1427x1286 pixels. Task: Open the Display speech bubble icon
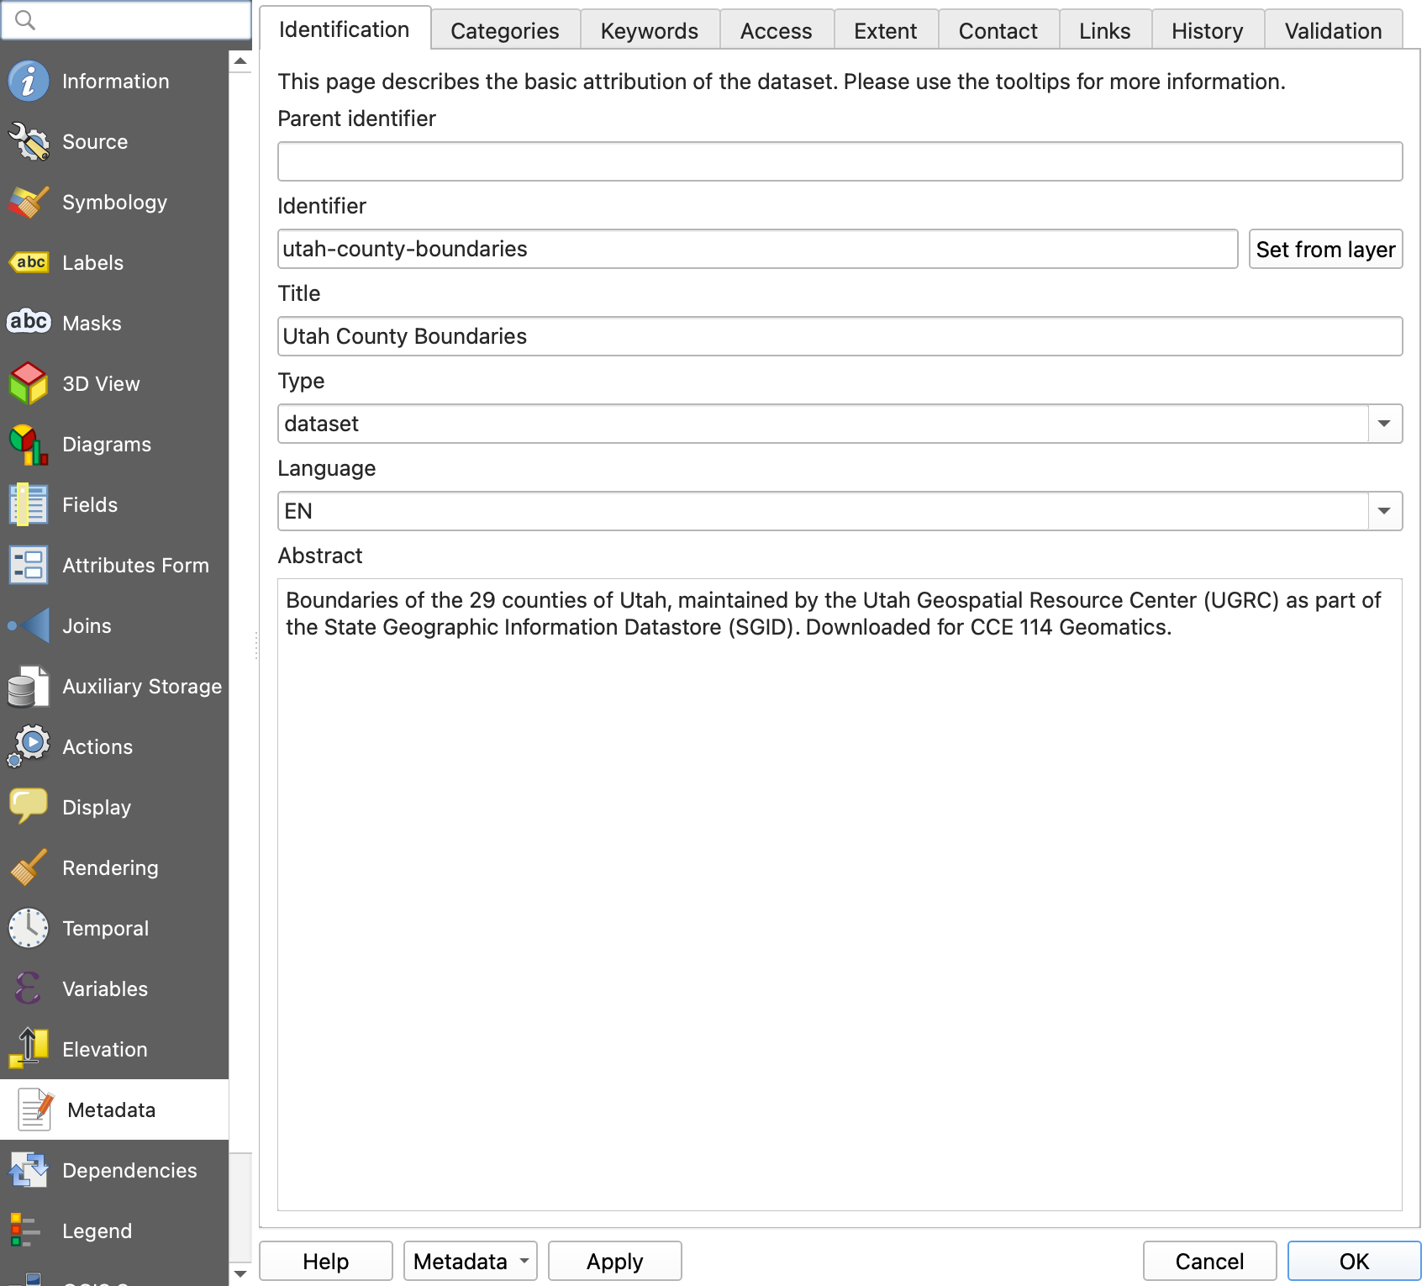[29, 807]
